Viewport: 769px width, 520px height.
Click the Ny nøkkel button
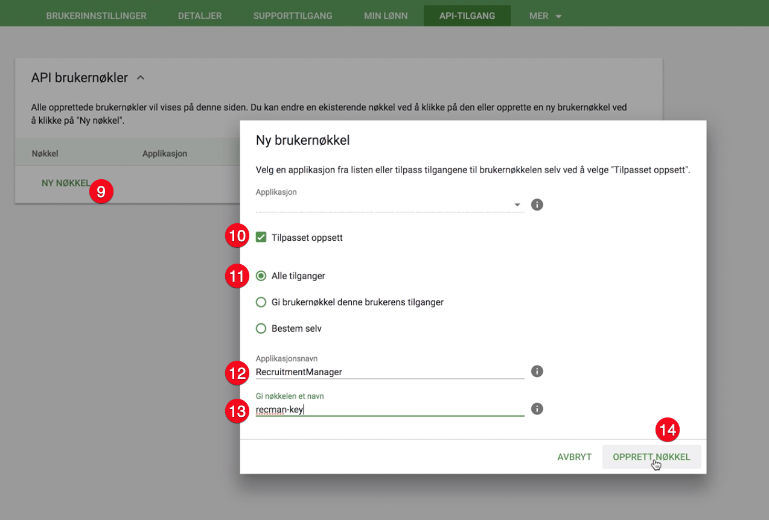[x=65, y=183]
